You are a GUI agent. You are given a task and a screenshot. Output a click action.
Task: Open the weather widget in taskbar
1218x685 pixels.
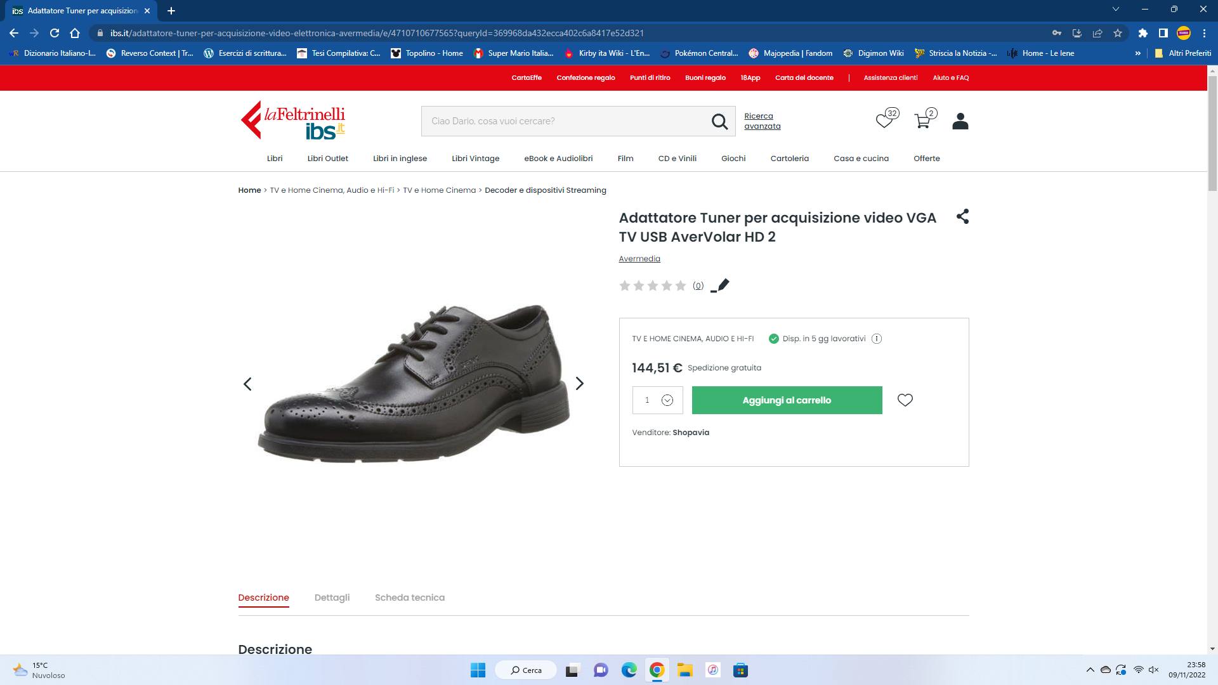click(x=39, y=670)
